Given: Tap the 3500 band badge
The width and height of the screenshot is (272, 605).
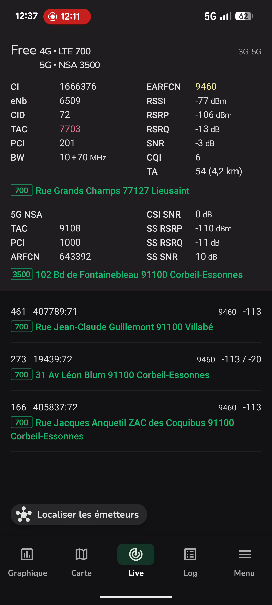Looking at the screenshot, I should click(x=22, y=274).
